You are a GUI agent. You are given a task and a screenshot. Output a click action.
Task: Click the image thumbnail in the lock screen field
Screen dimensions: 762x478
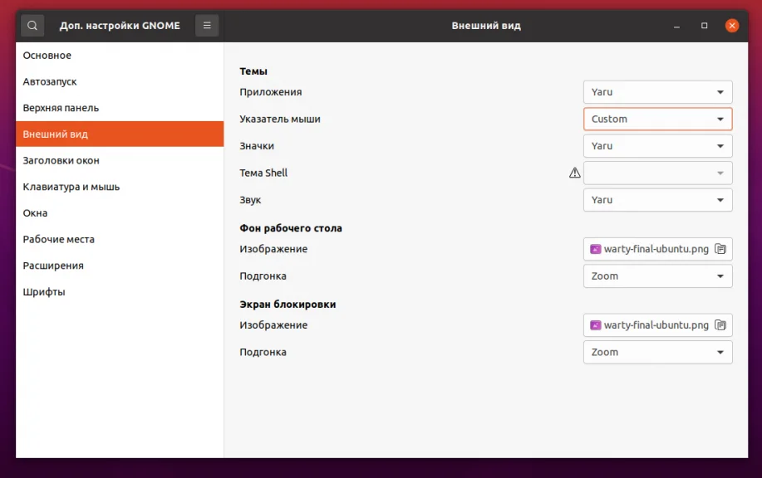tap(596, 325)
